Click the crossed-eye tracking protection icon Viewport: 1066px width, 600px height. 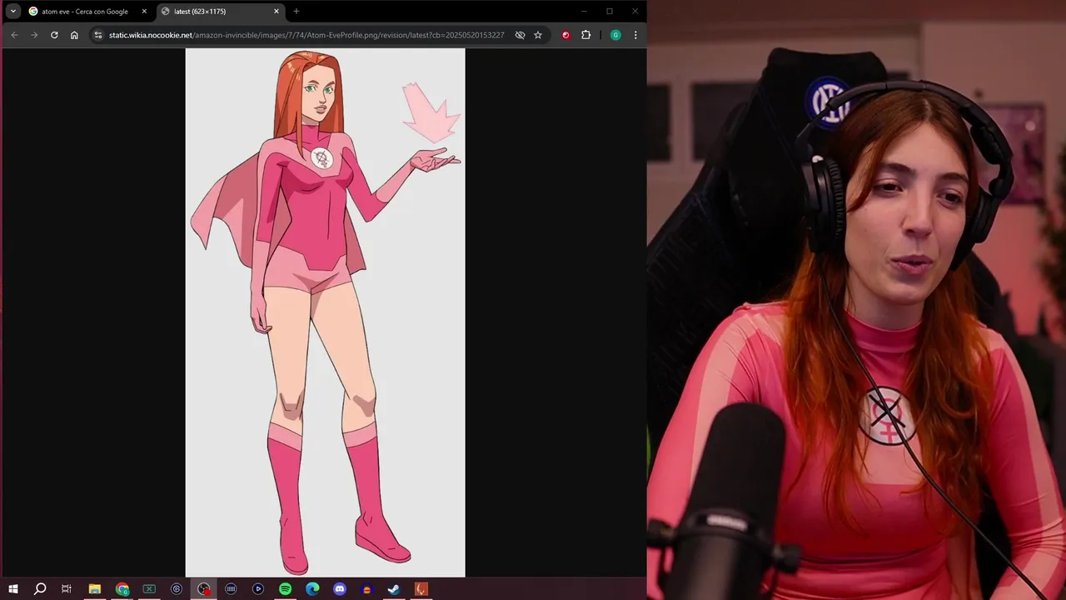520,35
